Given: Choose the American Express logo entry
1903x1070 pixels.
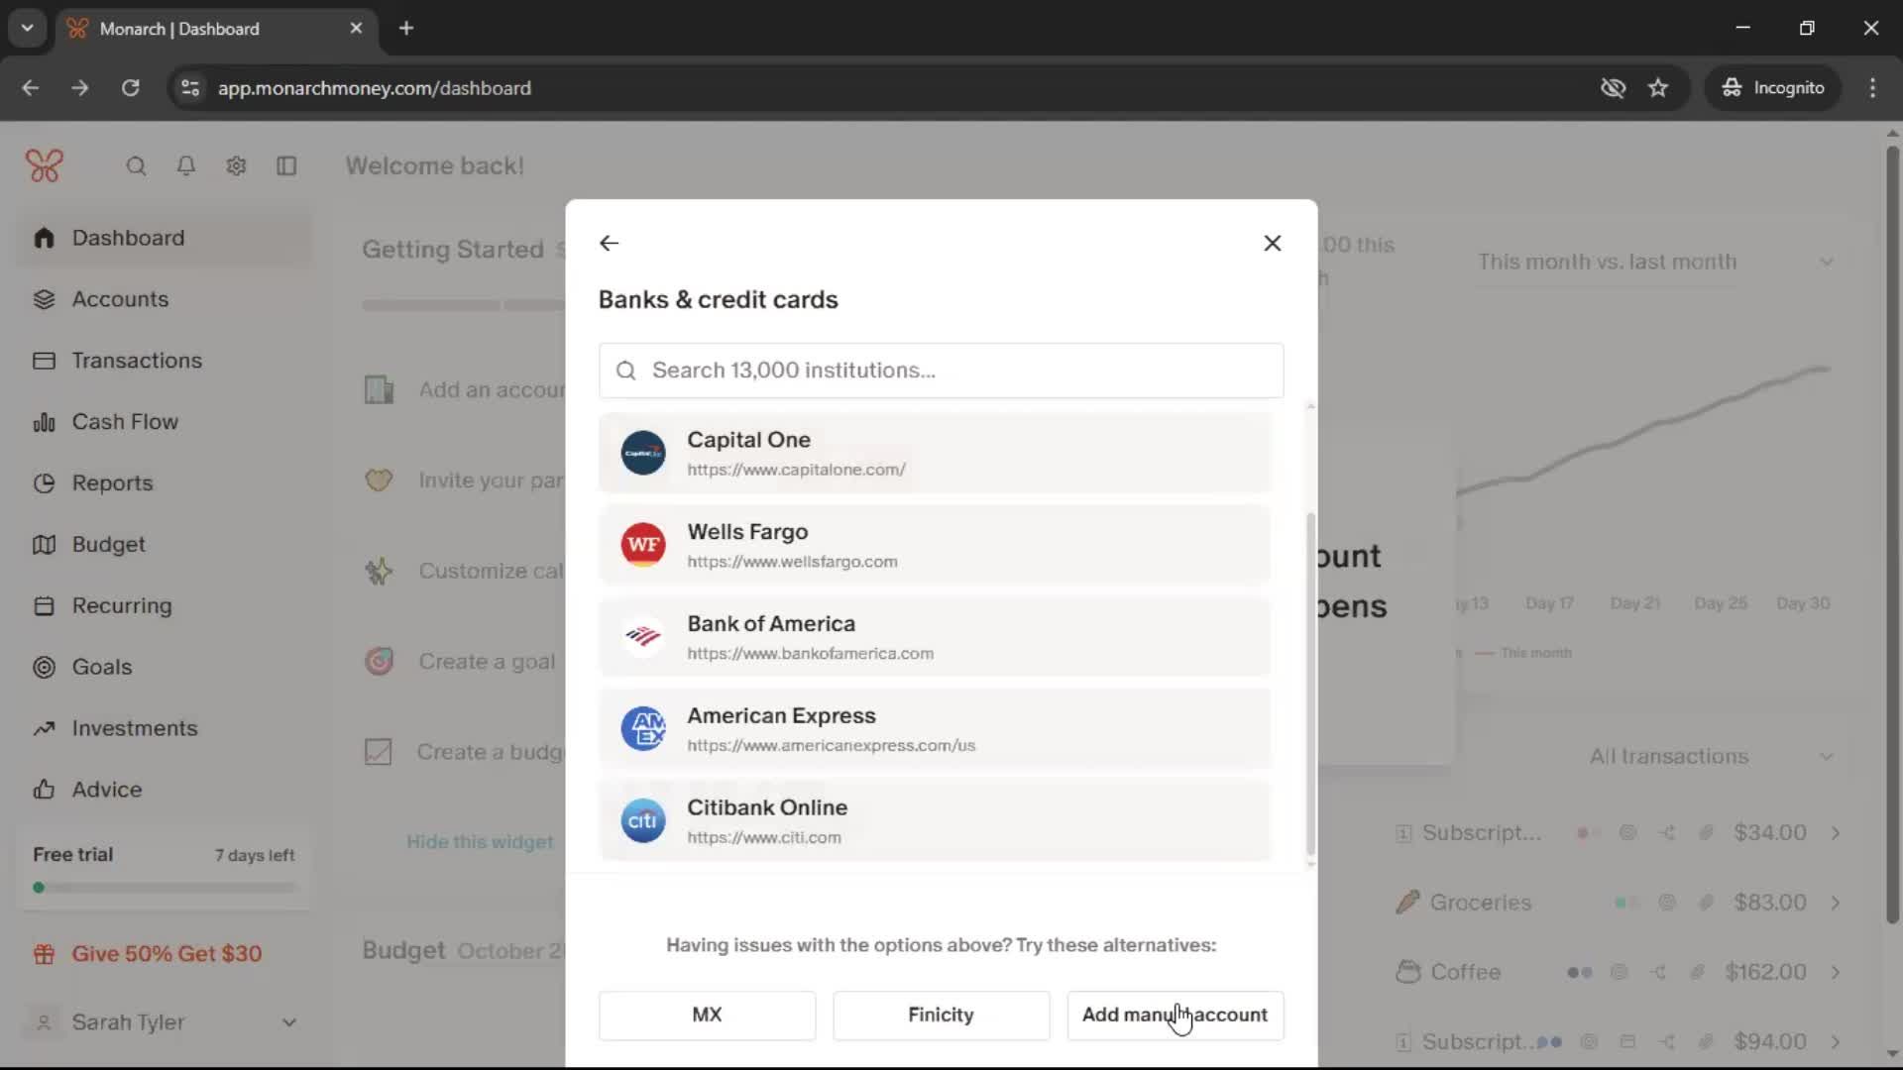Looking at the screenshot, I should (x=643, y=729).
